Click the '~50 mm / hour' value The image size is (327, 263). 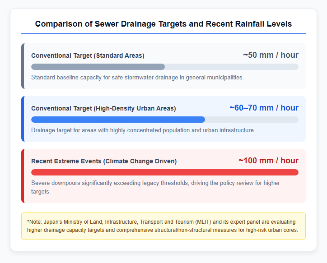[271, 55]
